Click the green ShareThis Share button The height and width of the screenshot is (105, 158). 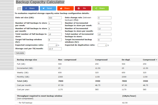coord(100,8)
